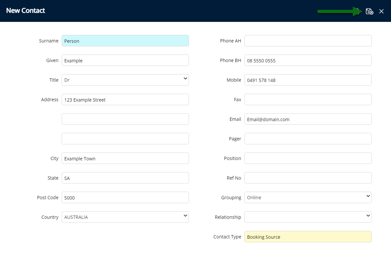Click the Save and Exit icon
The width and height of the screenshot is (391, 257).
tap(369, 11)
